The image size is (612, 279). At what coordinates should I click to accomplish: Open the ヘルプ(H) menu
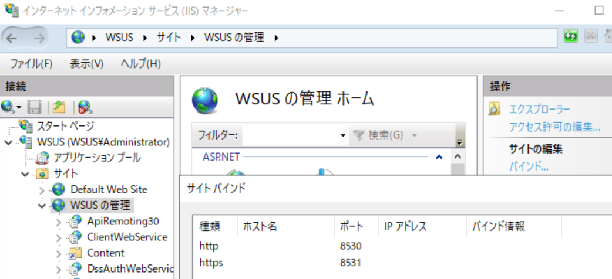point(141,64)
